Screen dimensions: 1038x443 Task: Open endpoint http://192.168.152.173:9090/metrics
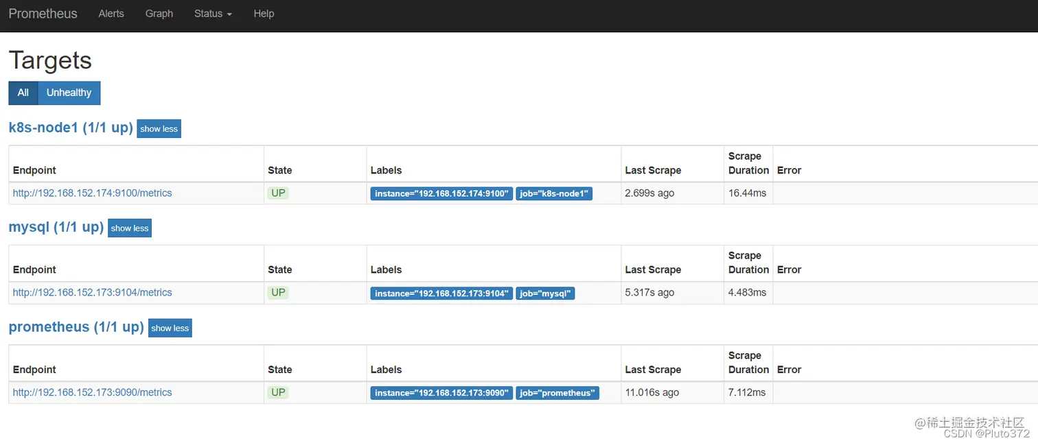(x=92, y=393)
